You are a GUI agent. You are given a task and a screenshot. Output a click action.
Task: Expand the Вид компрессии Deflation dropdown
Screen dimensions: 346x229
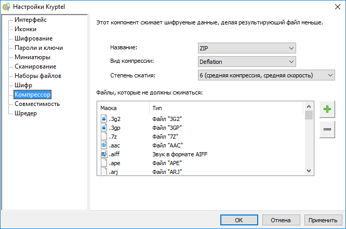tap(246, 62)
